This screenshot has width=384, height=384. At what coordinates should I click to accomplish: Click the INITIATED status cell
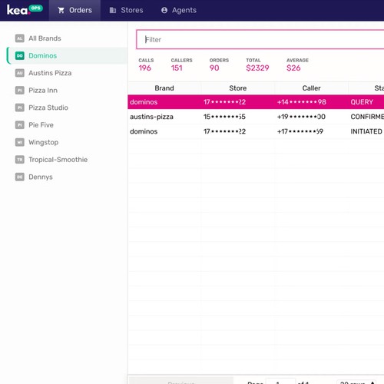366,131
